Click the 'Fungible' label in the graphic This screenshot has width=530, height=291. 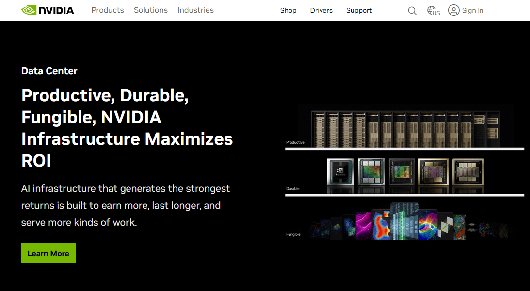(293, 234)
